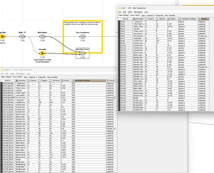Sort by Sentiment Prediction header in Skor Hesaplama table
The width and height of the screenshot is (214, 173).
click(x=188, y=19)
